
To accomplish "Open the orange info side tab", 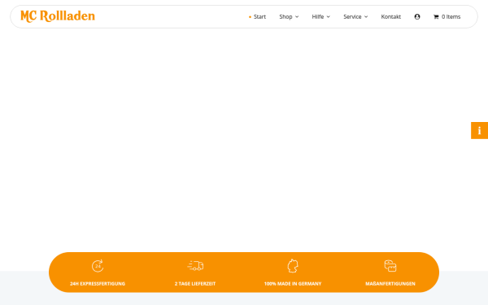I will tap(479, 130).
